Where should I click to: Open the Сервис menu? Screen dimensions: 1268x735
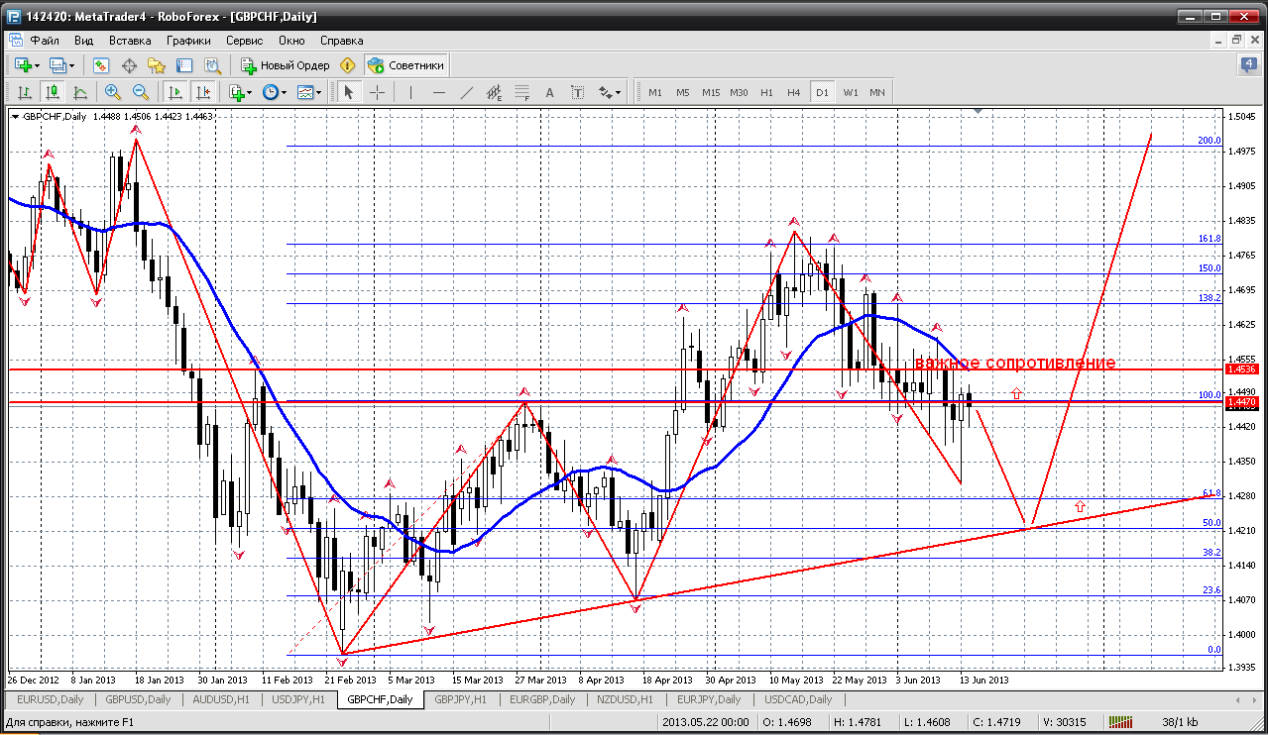(244, 41)
